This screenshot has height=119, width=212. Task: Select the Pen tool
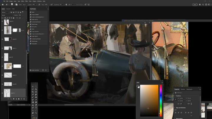tap(33, 108)
